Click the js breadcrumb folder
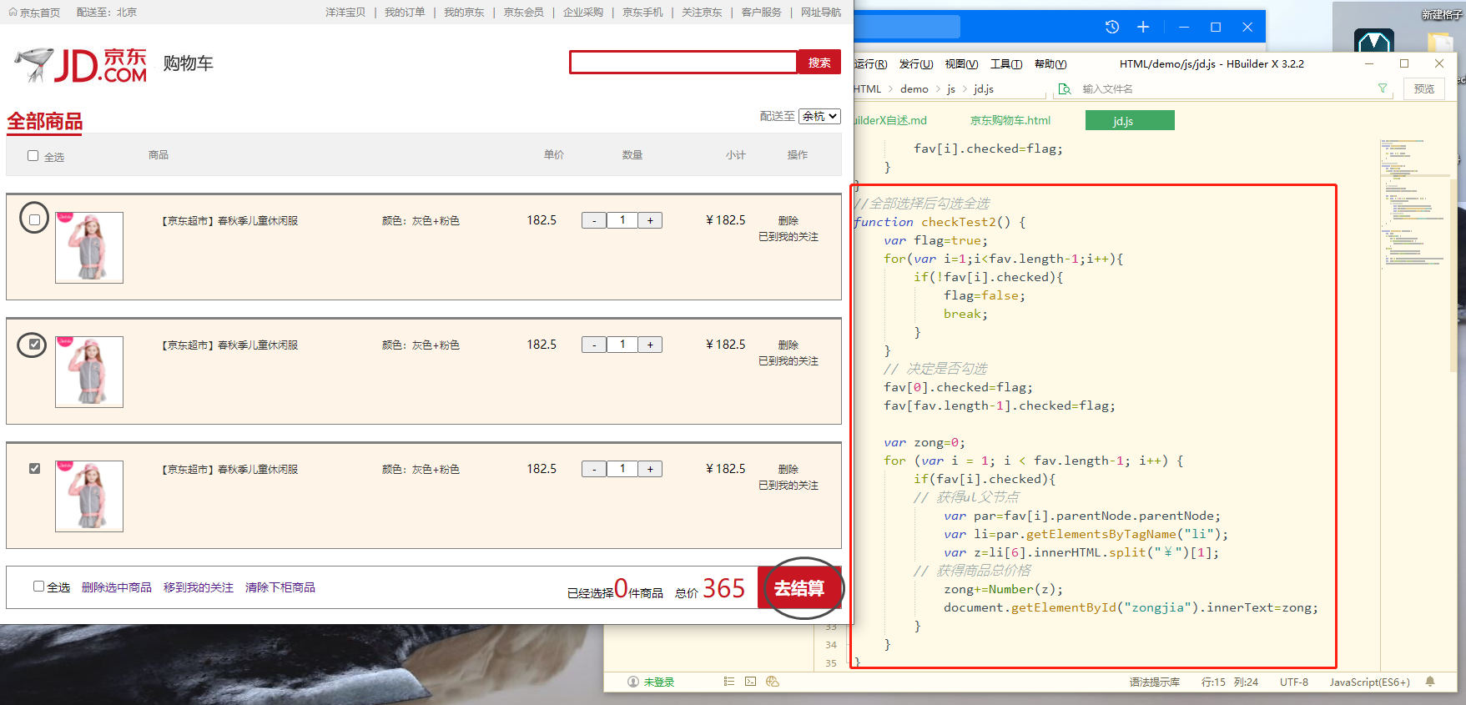 pyautogui.click(x=951, y=88)
